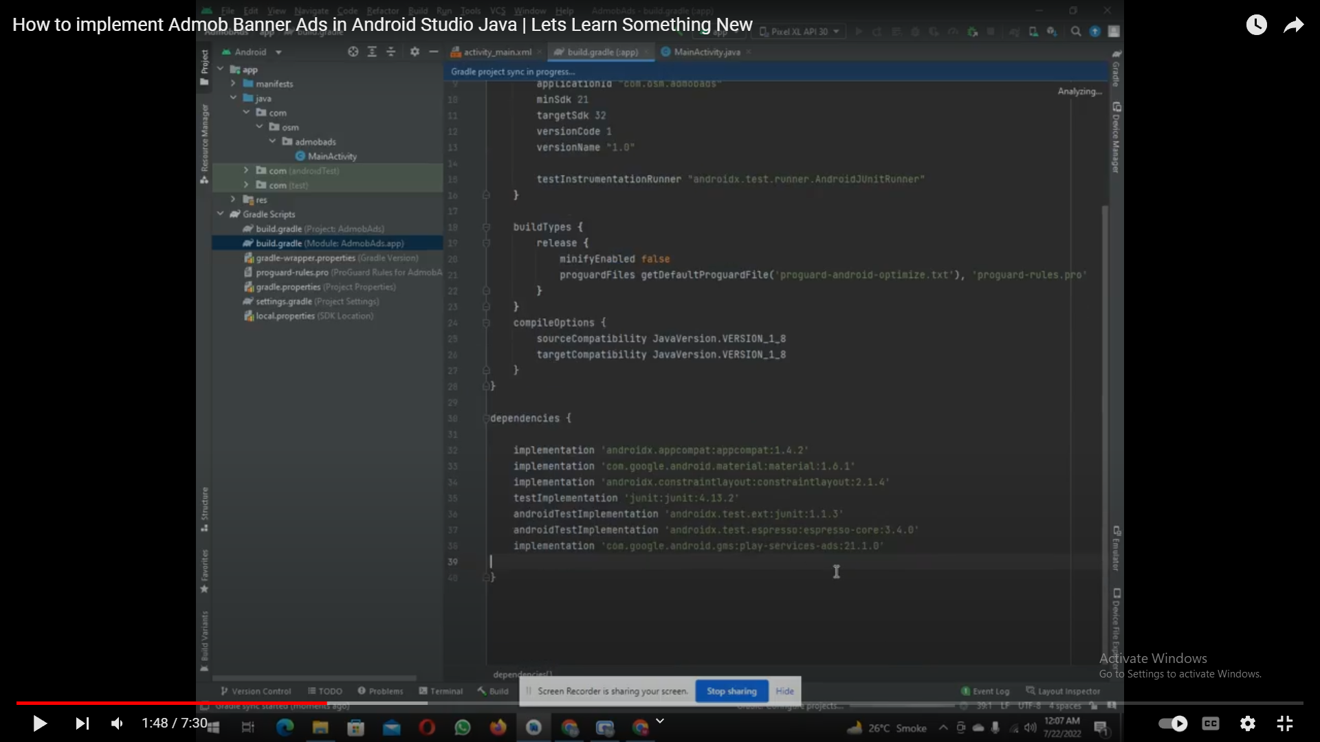
Task: Open the Resource Manager sidebar panel
Action: pos(204,141)
